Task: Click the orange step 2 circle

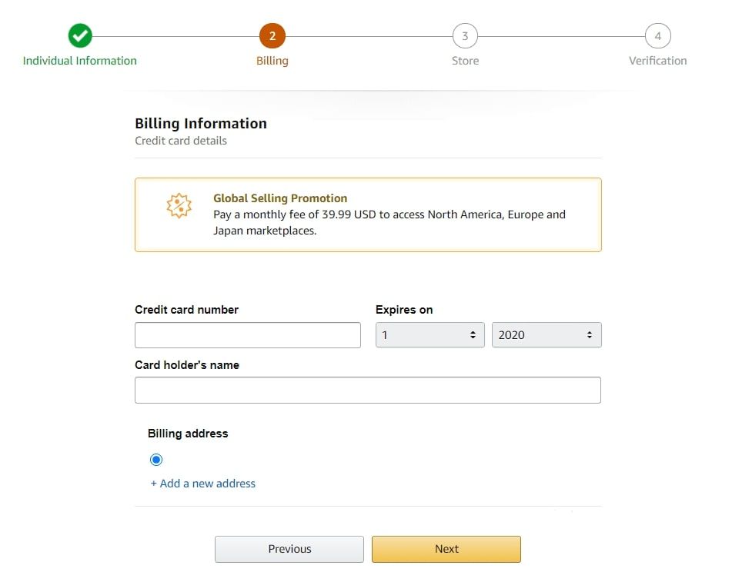Action: pos(272,35)
